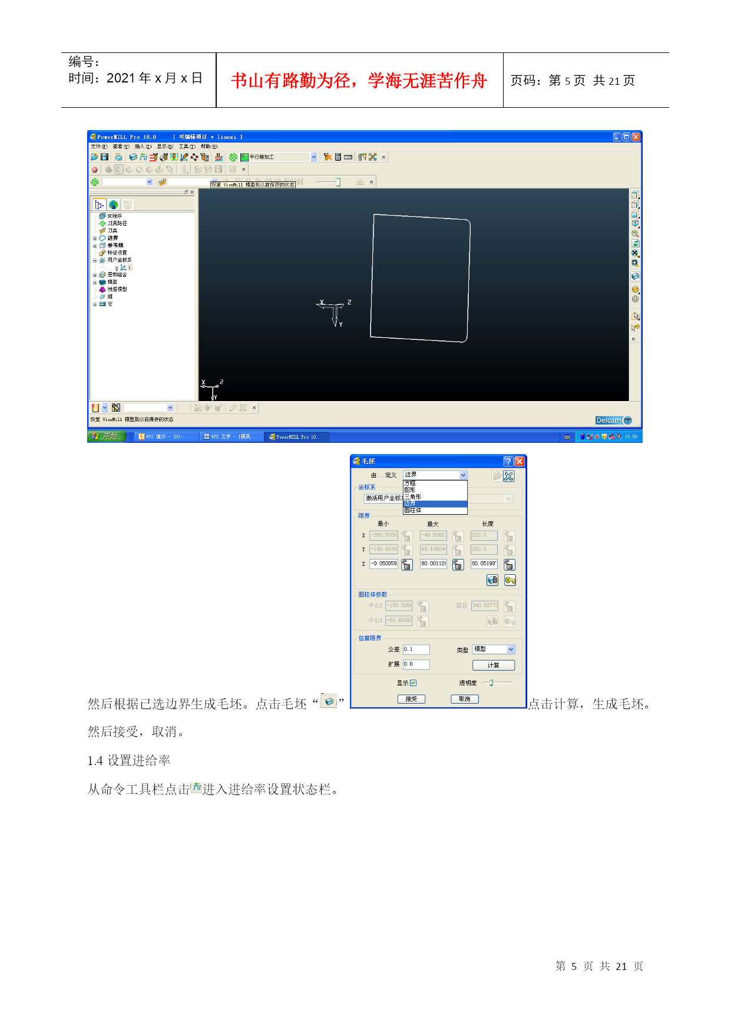
Task: Click the delete block X icon in 毛坯 dialog
Action: (509, 476)
